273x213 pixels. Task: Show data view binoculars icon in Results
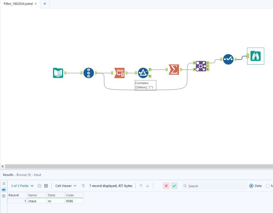pyautogui.click(x=4, y=190)
